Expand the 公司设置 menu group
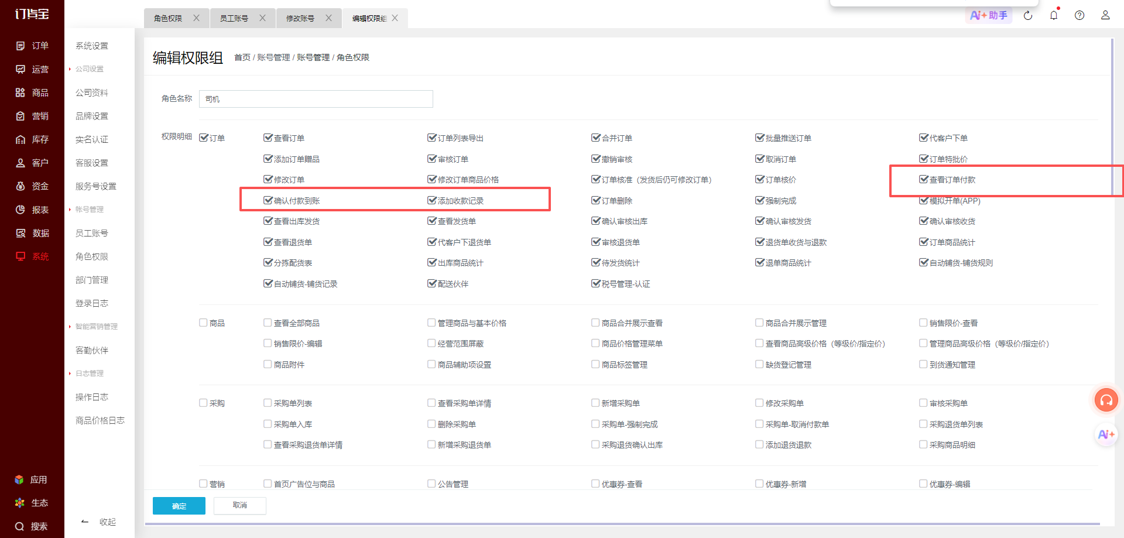Viewport: 1124px width, 538px height. pos(89,69)
